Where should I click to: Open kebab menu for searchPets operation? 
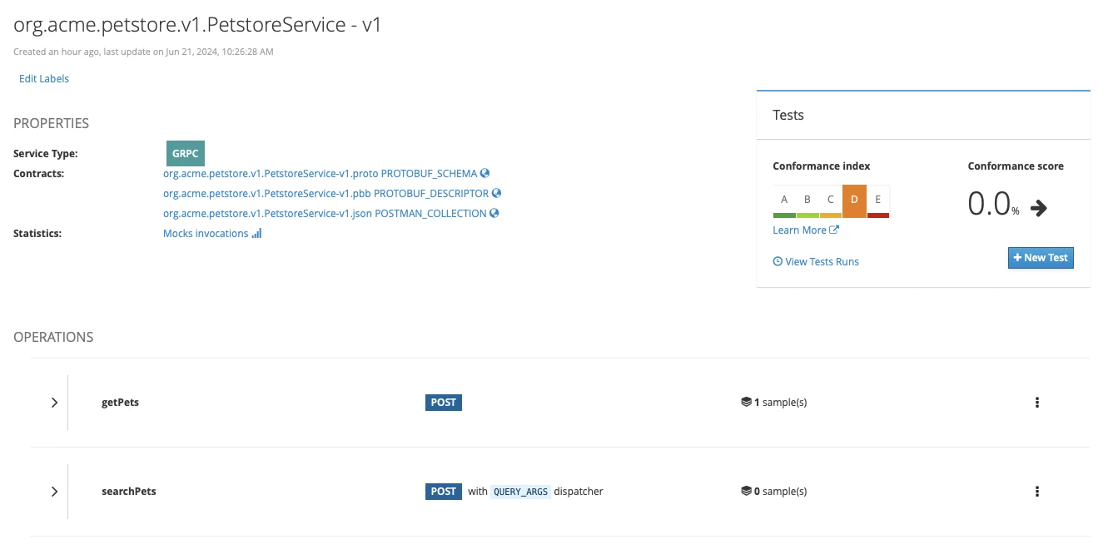pyautogui.click(x=1036, y=492)
